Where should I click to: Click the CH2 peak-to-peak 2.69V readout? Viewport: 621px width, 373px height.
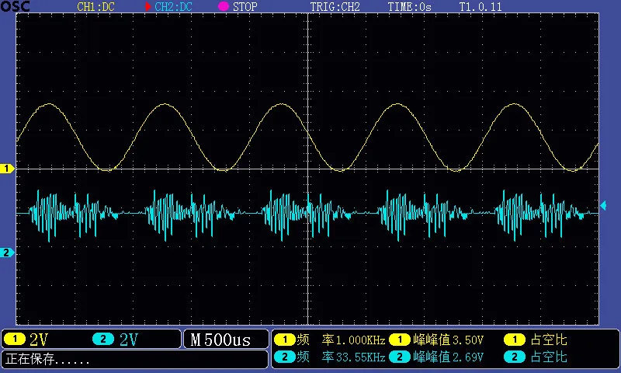pos(449,357)
